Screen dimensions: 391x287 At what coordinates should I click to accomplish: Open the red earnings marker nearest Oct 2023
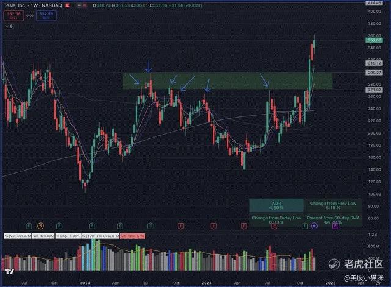tap(181, 226)
